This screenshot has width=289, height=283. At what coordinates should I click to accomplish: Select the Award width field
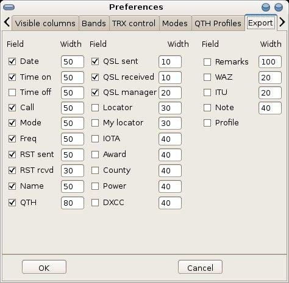click(170, 155)
